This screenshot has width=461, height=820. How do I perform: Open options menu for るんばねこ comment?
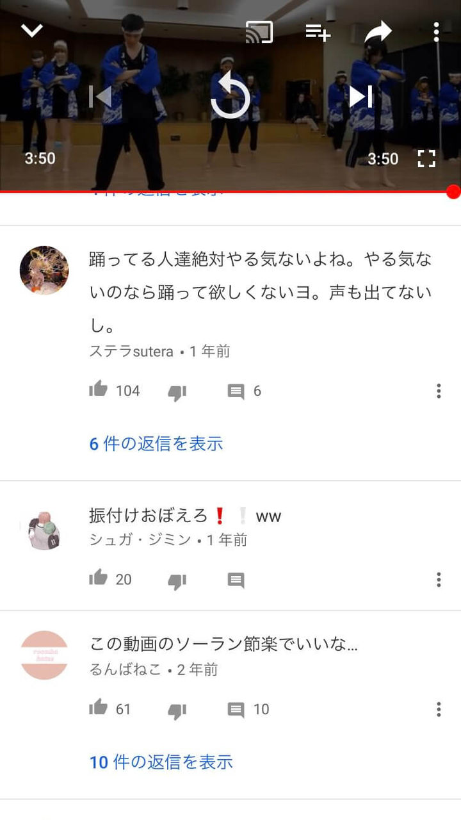(439, 709)
